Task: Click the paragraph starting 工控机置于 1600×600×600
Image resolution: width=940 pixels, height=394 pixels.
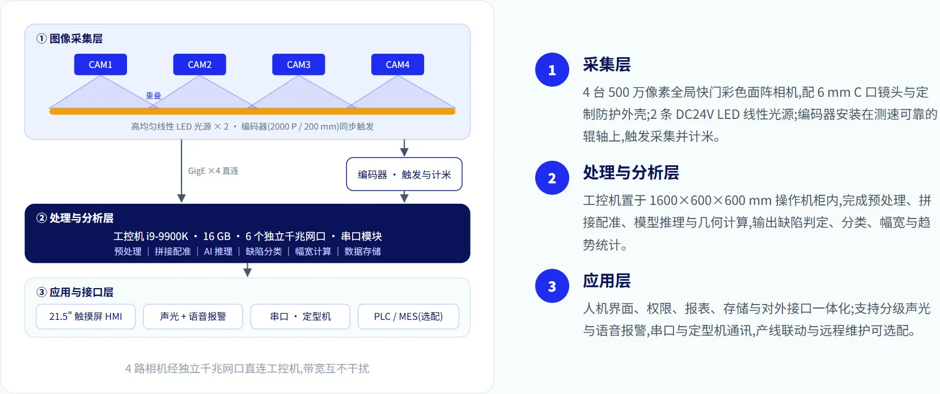Action: click(x=757, y=222)
